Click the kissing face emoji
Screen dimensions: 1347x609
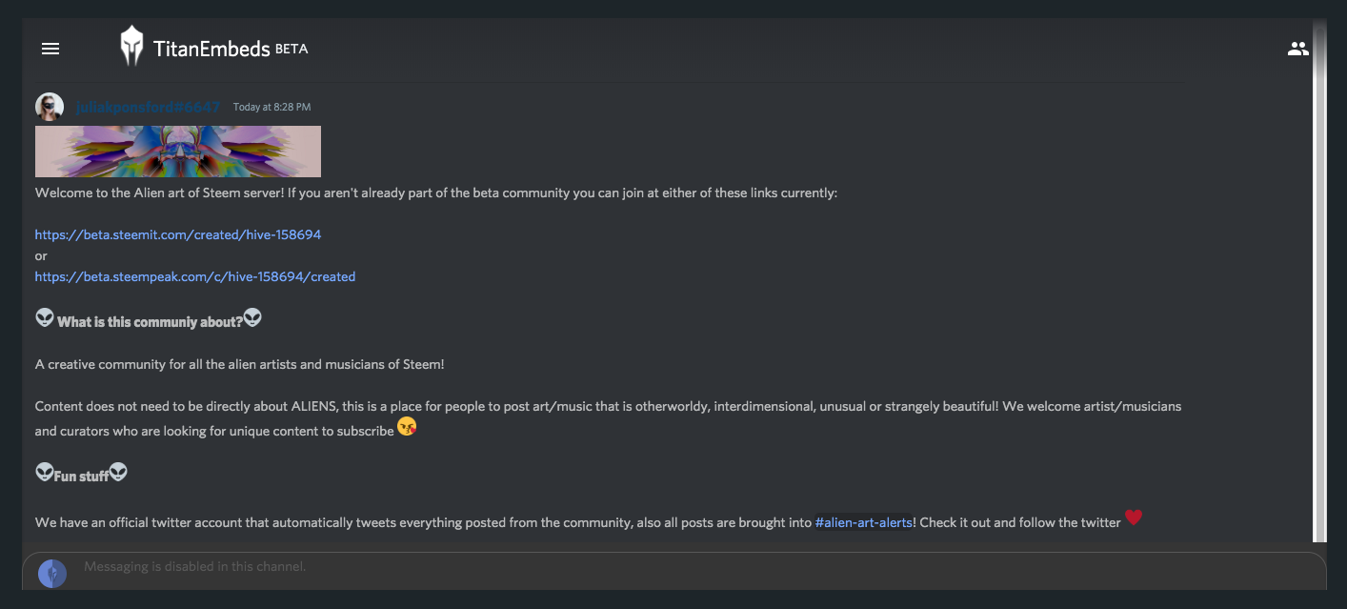click(407, 427)
